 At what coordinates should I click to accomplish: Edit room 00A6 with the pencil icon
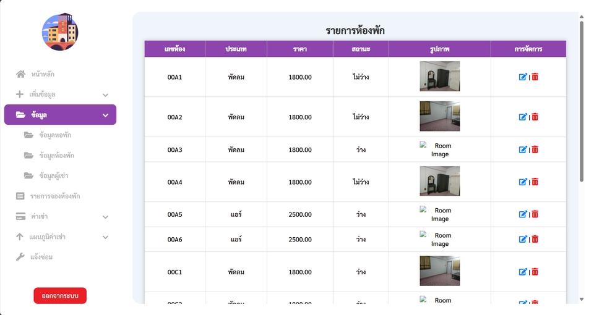coord(523,239)
